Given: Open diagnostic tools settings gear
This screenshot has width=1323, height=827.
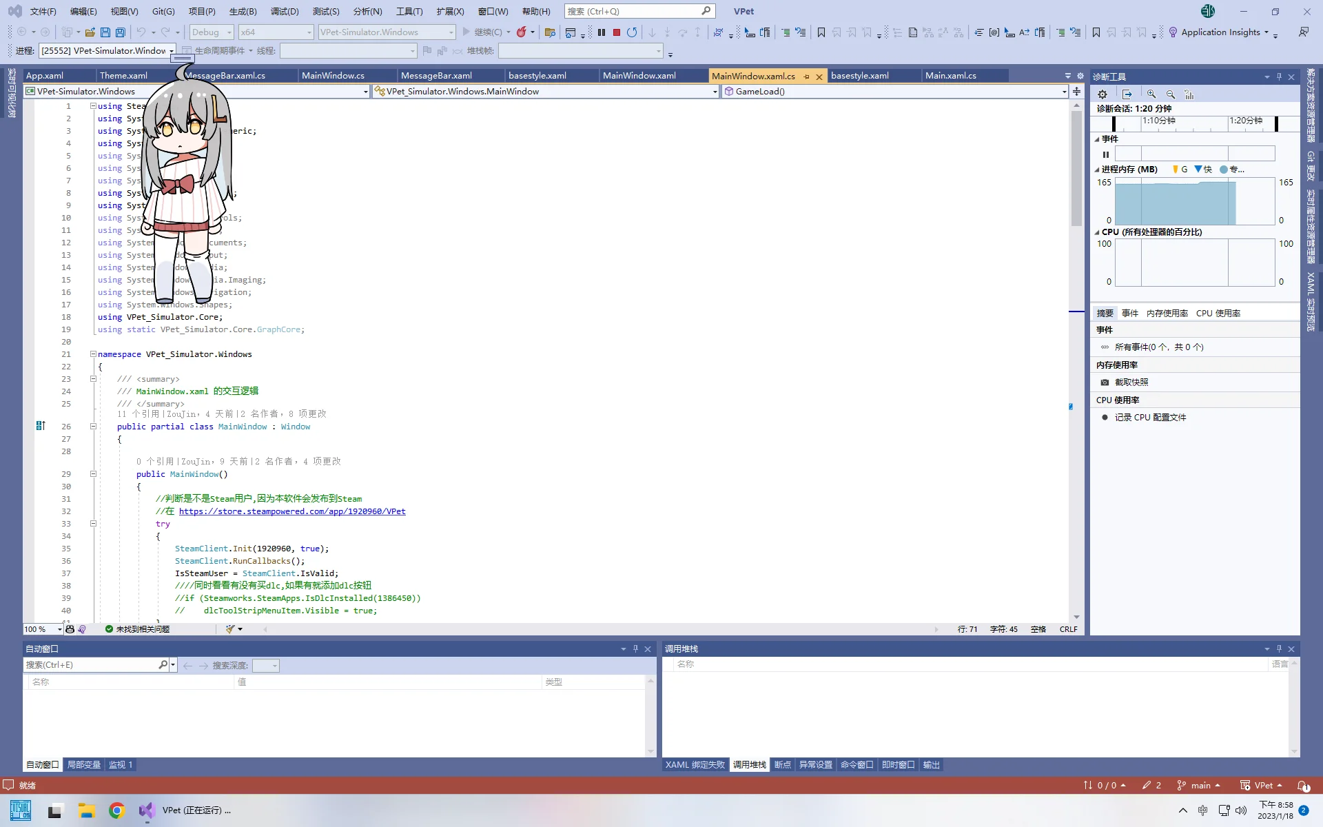Looking at the screenshot, I should (x=1102, y=94).
